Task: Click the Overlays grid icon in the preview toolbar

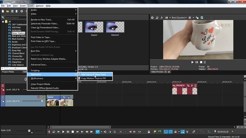Action: click(x=190, y=18)
